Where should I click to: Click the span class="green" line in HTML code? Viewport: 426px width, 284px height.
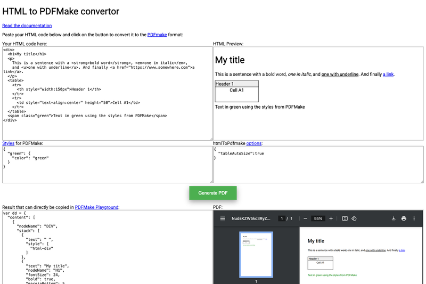tap(87, 116)
